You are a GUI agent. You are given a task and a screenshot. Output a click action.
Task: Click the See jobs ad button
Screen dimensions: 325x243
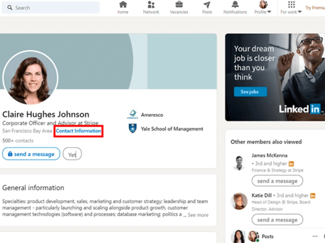pyautogui.click(x=250, y=92)
